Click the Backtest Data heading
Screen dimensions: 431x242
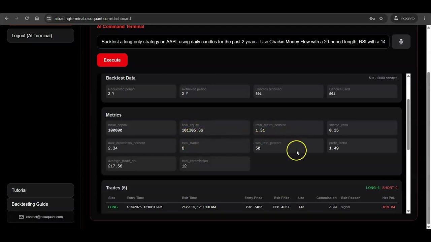pyautogui.click(x=121, y=78)
